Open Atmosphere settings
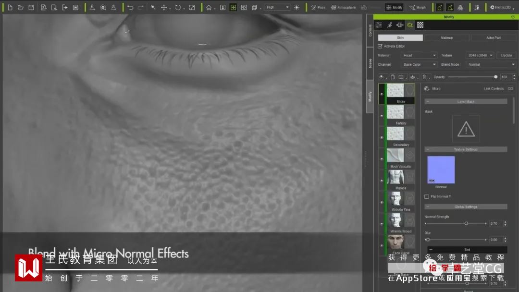Screen dimensions: 519x292 343,7
